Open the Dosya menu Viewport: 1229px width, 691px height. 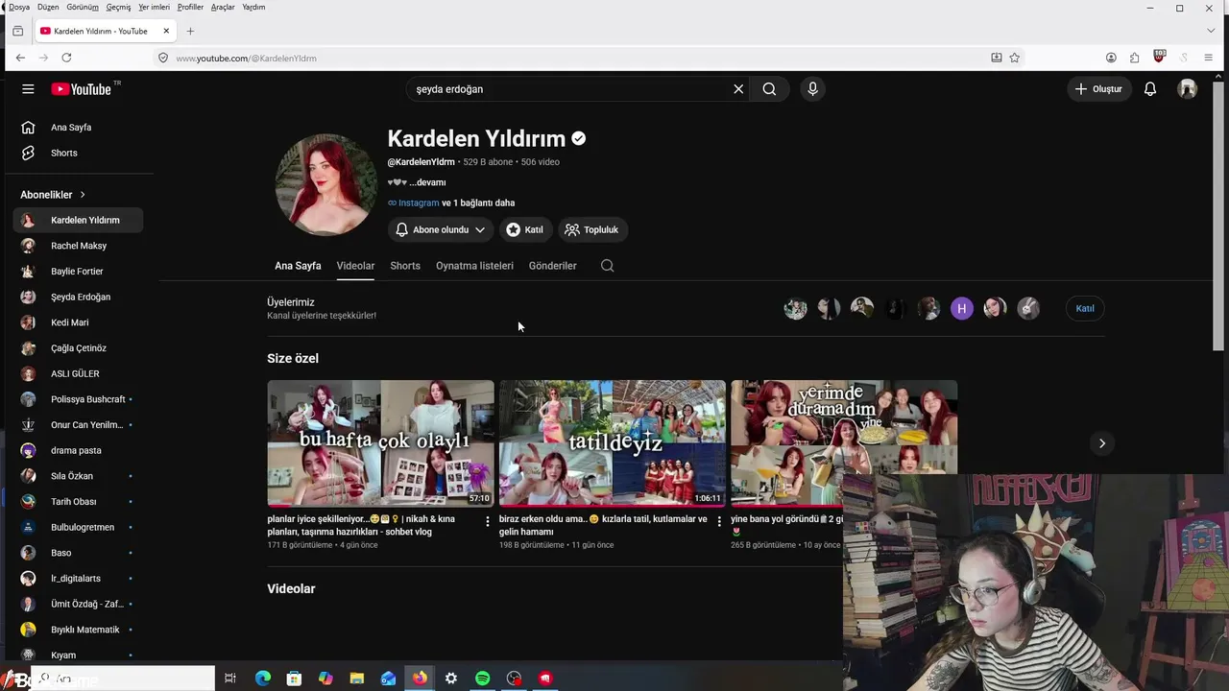19,7
